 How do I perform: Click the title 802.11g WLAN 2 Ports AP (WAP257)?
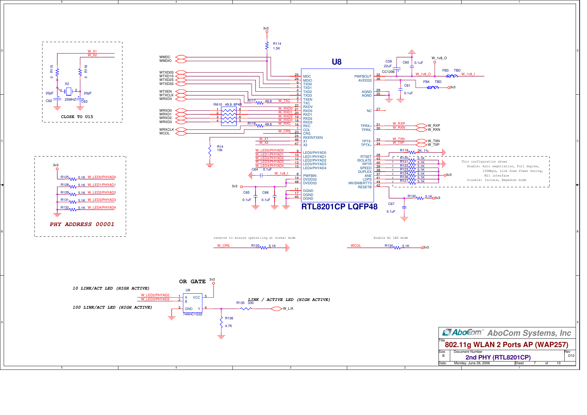(x=506, y=345)
